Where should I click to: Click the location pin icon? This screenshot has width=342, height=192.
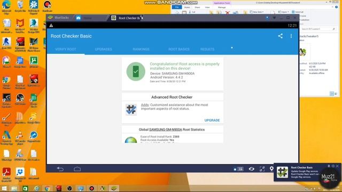point(271,169)
